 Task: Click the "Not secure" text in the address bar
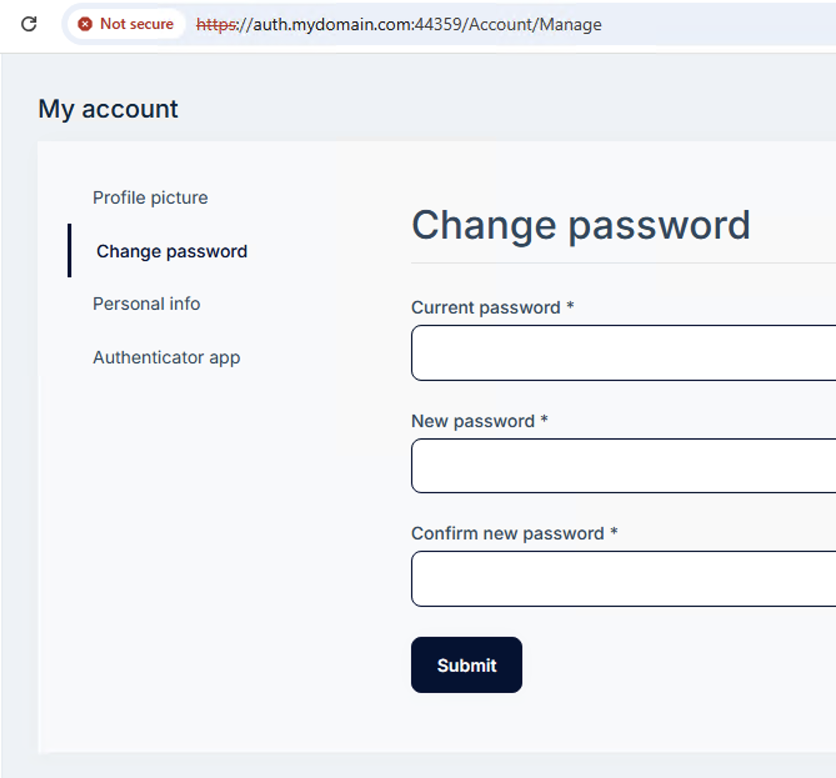[137, 24]
